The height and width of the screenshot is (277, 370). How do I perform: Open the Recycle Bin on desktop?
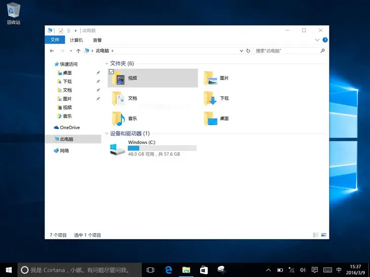[x=14, y=14]
